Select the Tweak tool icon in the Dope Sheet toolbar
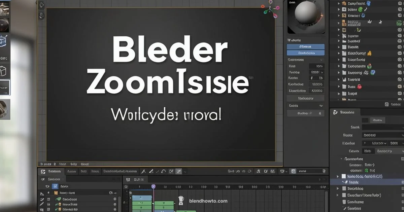Screen dimensions: 404x212 point(144,171)
